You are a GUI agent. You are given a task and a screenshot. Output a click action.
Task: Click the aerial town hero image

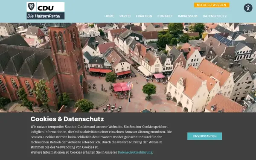pyautogui.click(x=128, y=67)
